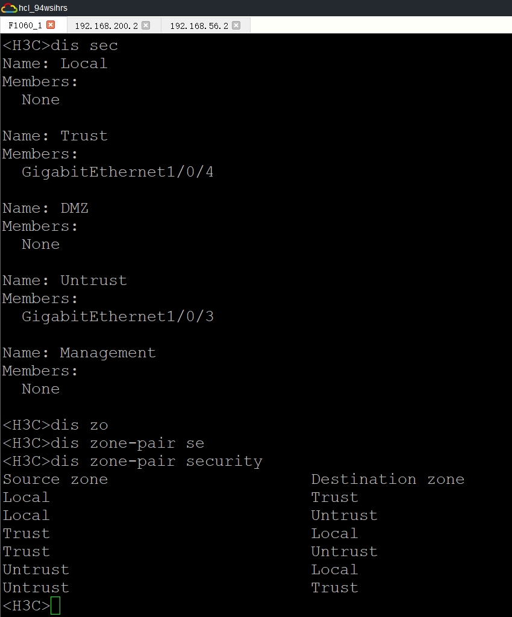
Task: Click the HCL cloud logo icon
Action: pos(9,8)
